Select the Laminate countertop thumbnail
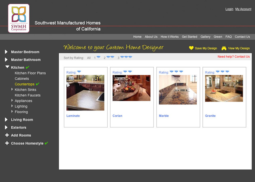The image size is (255, 182). (85, 93)
